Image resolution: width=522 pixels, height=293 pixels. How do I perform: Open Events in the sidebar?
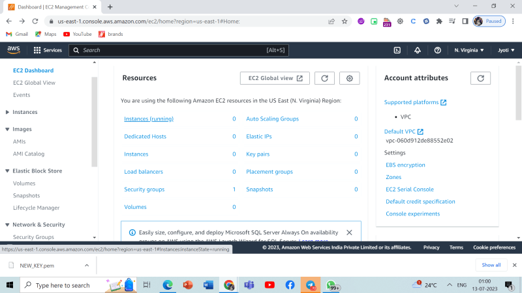click(x=22, y=95)
